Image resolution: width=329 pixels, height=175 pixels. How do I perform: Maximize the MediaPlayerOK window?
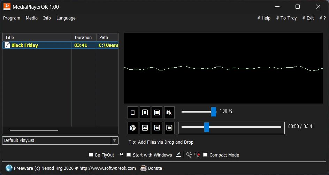click(x=298, y=7)
